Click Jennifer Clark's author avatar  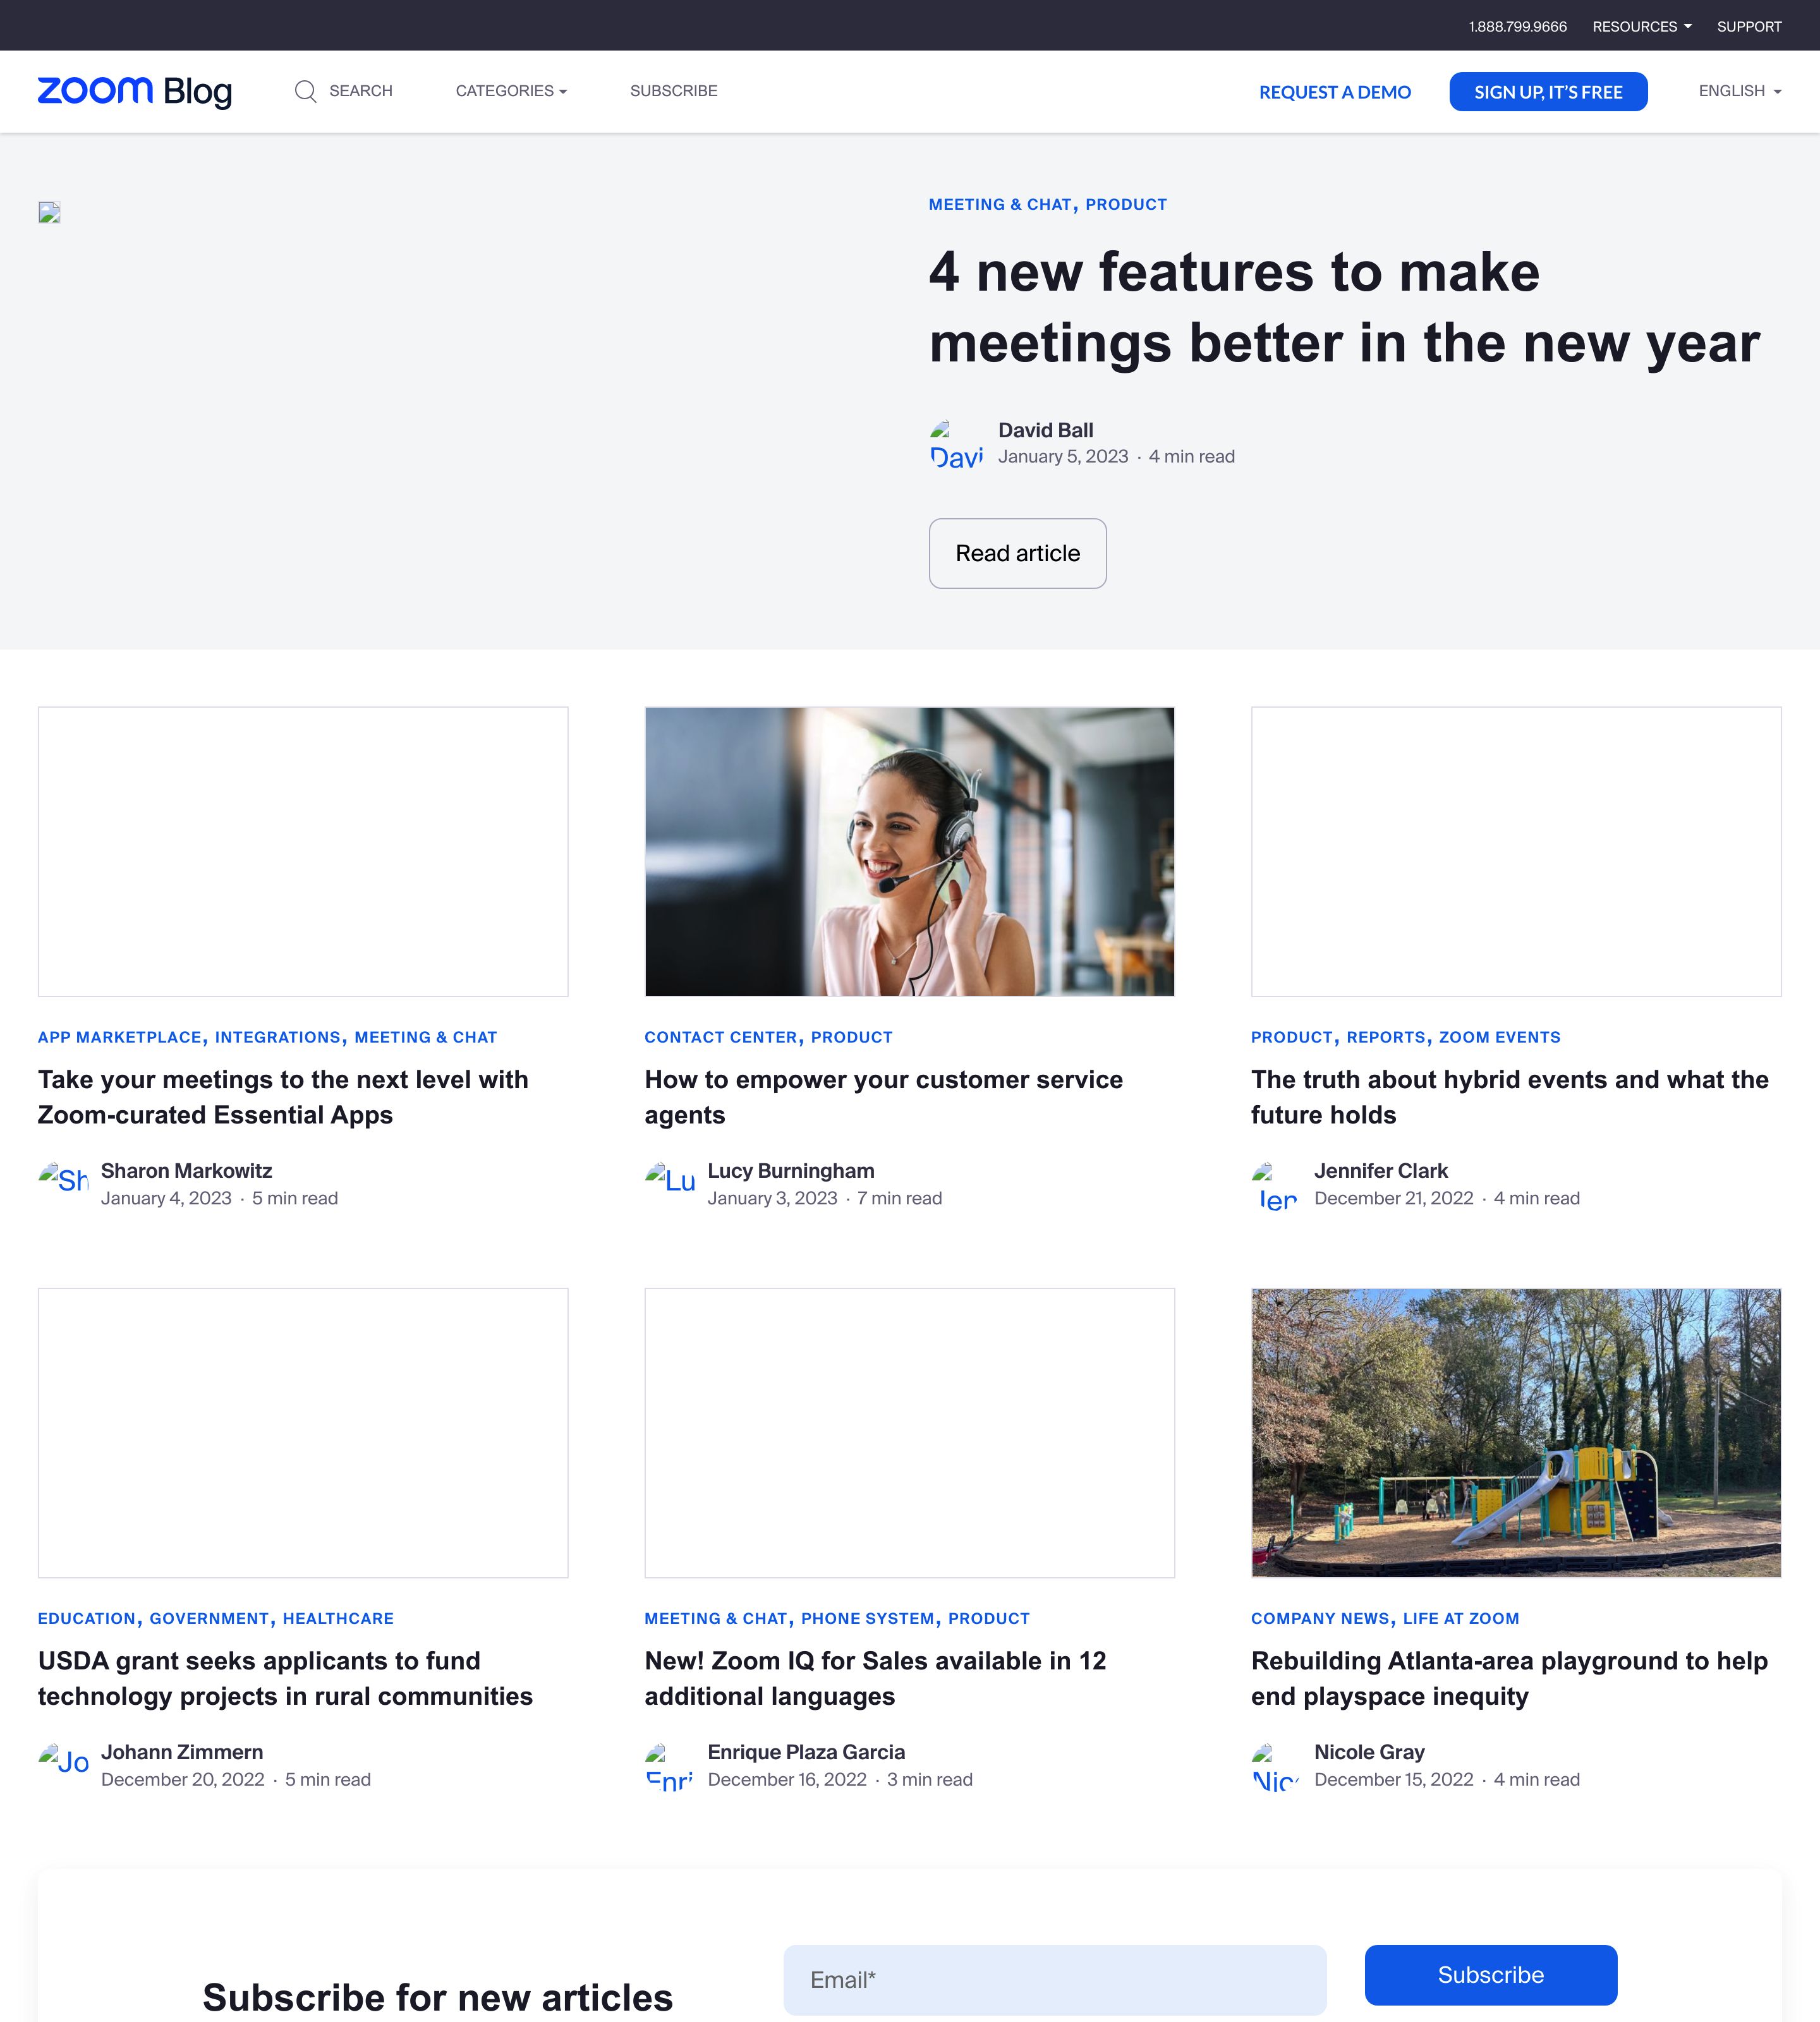[x=1276, y=1186]
